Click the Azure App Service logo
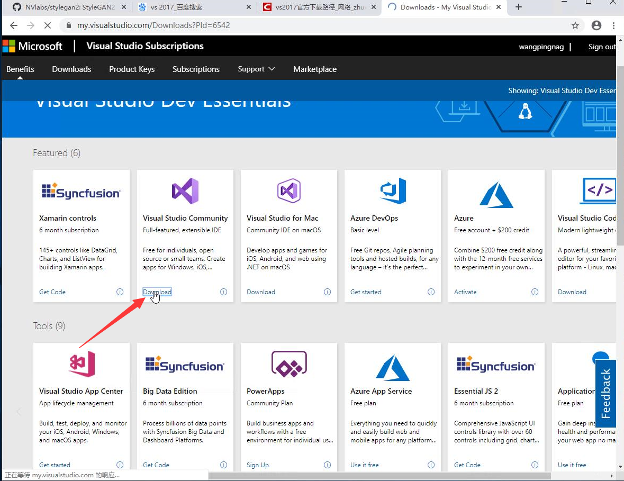Viewport: 624px width, 481px height. pos(393,368)
